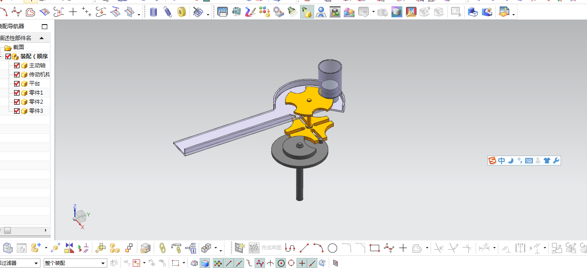The width and height of the screenshot is (587, 268).
Task: Click the yellow disc spring icon
Action: tap(182, 12)
